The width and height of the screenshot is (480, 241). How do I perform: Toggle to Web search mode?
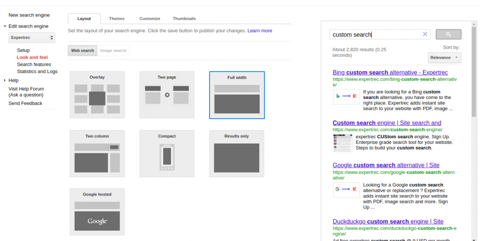pos(82,51)
